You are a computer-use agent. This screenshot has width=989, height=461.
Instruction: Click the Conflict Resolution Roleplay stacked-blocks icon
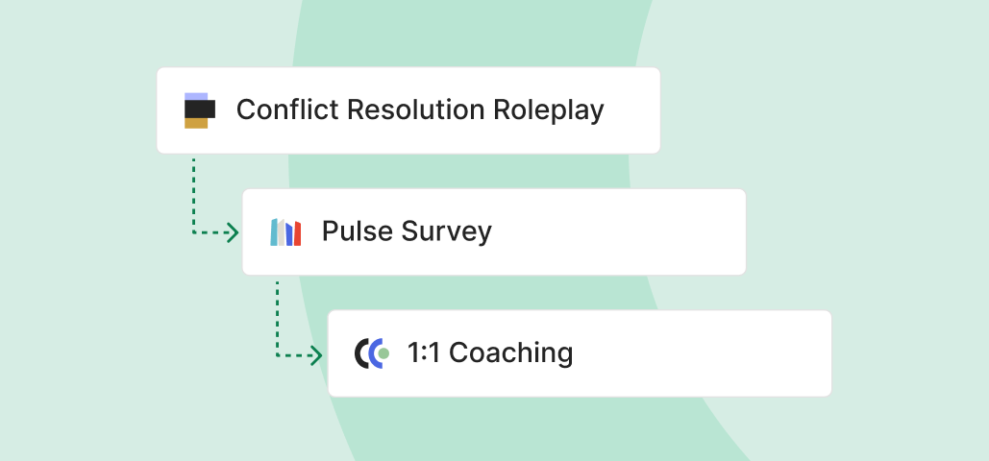(x=199, y=110)
